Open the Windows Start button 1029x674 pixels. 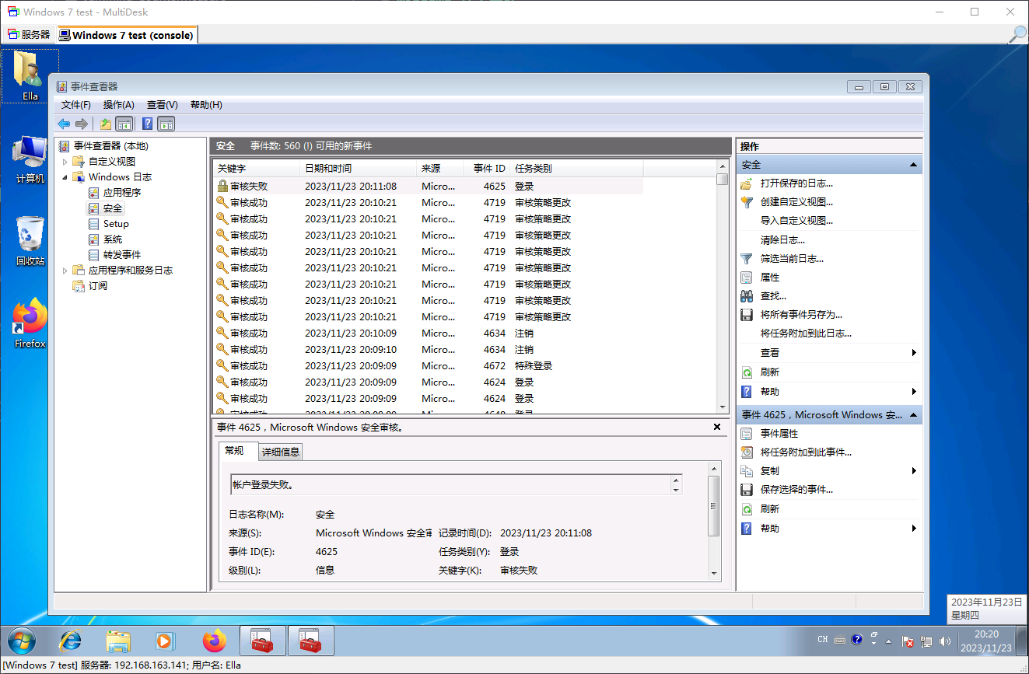[22, 641]
